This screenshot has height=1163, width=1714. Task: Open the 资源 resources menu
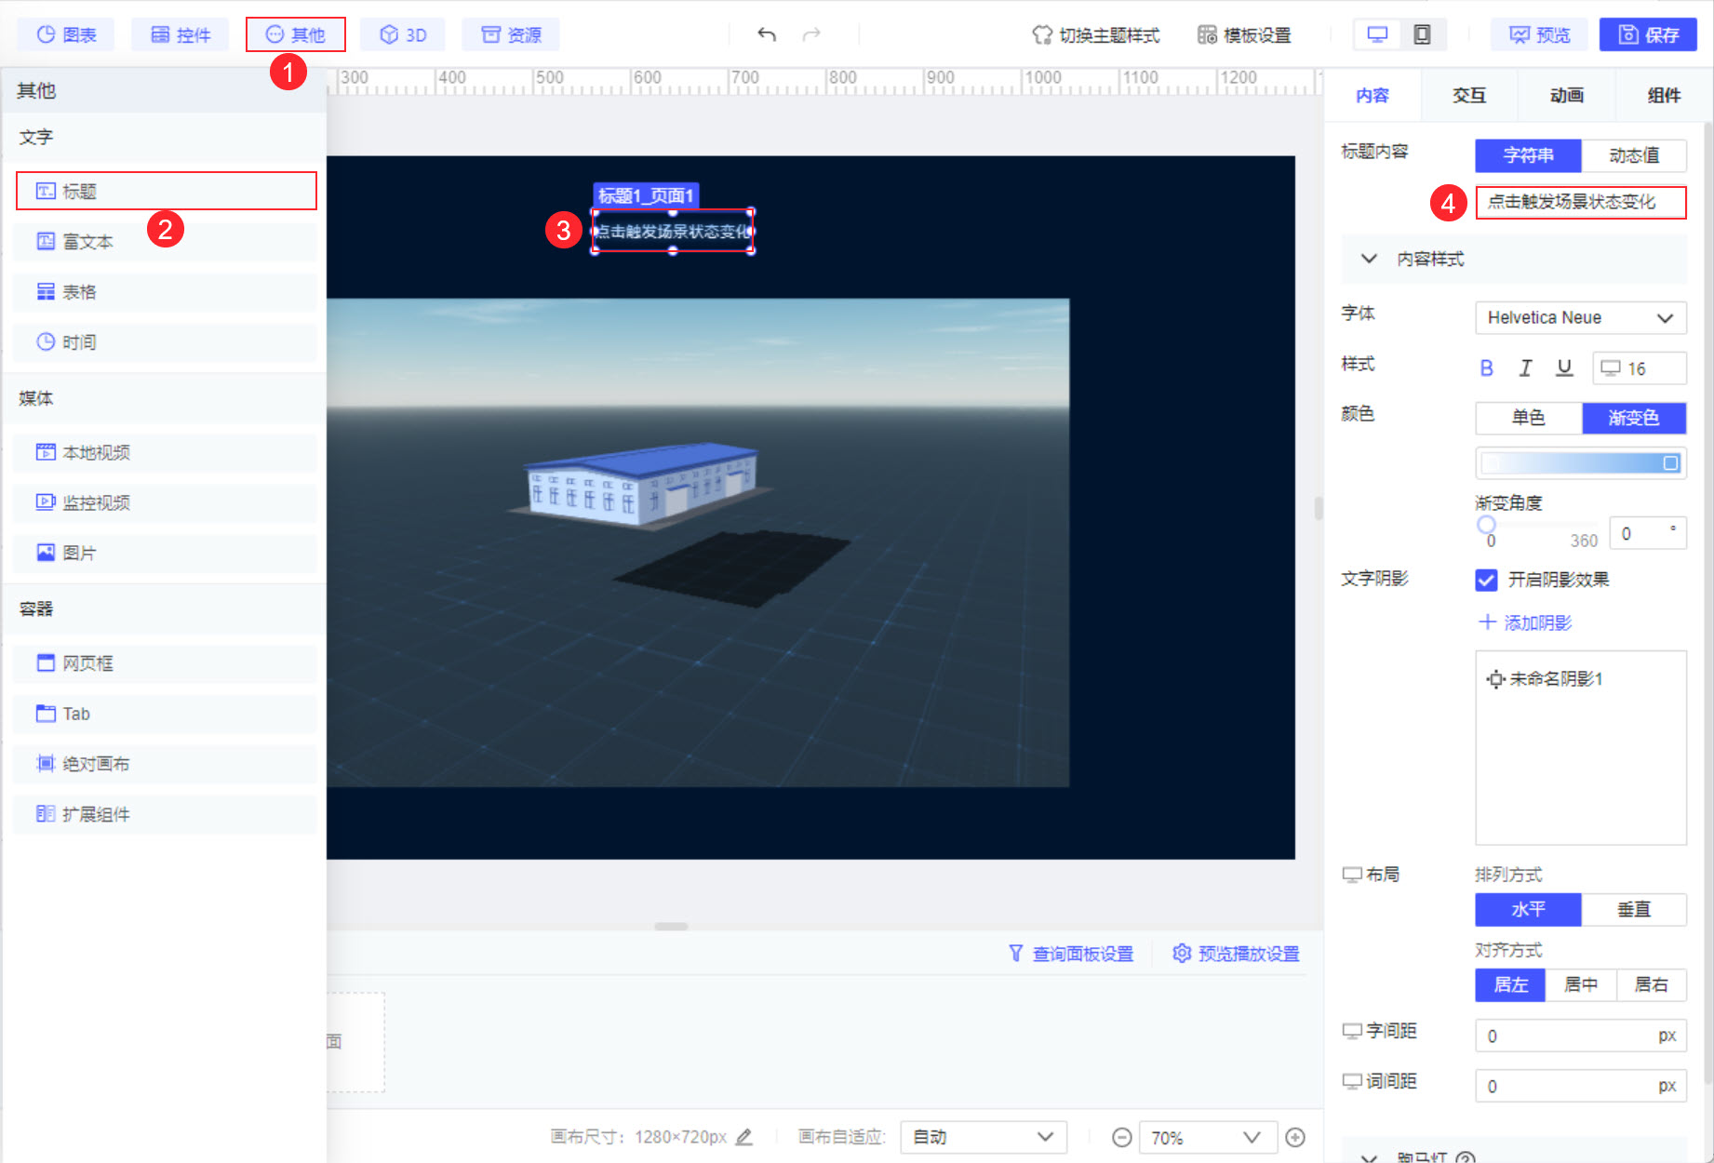(511, 35)
